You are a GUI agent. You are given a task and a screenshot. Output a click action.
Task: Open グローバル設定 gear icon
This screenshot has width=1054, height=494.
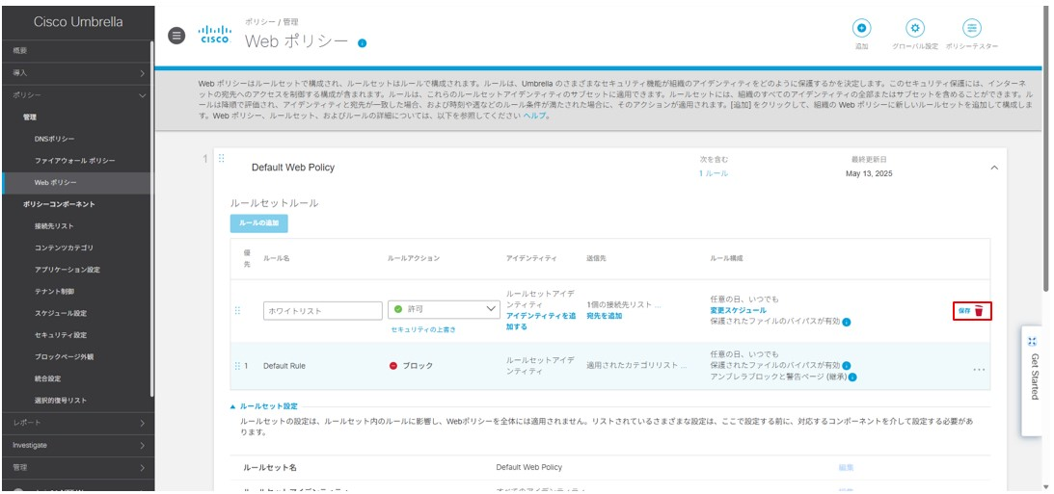pyautogui.click(x=915, y=28)
